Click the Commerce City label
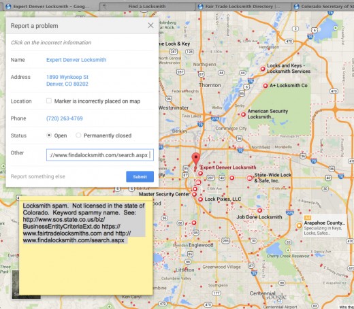Image resolution: width=354 pixels, height=309 pixels. (231, 129)
